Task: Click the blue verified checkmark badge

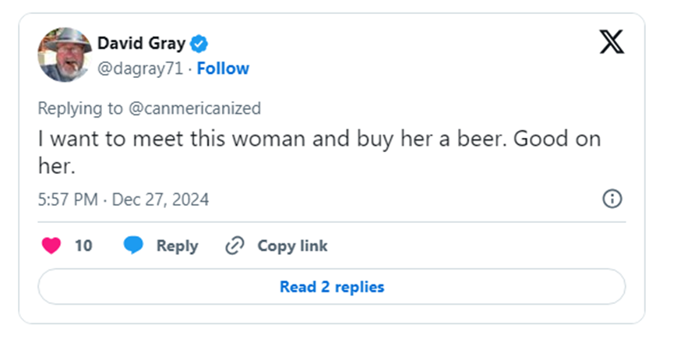Action: click(x=199, y=44)
